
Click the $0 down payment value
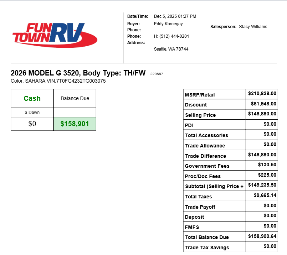coord(32,124)
